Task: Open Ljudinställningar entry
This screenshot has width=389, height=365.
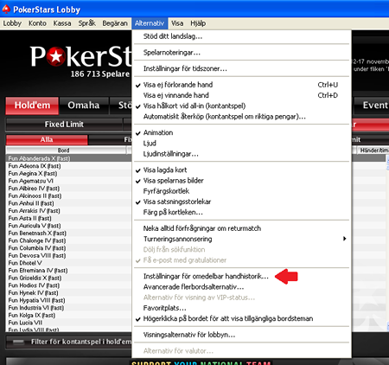Action: 241,154
